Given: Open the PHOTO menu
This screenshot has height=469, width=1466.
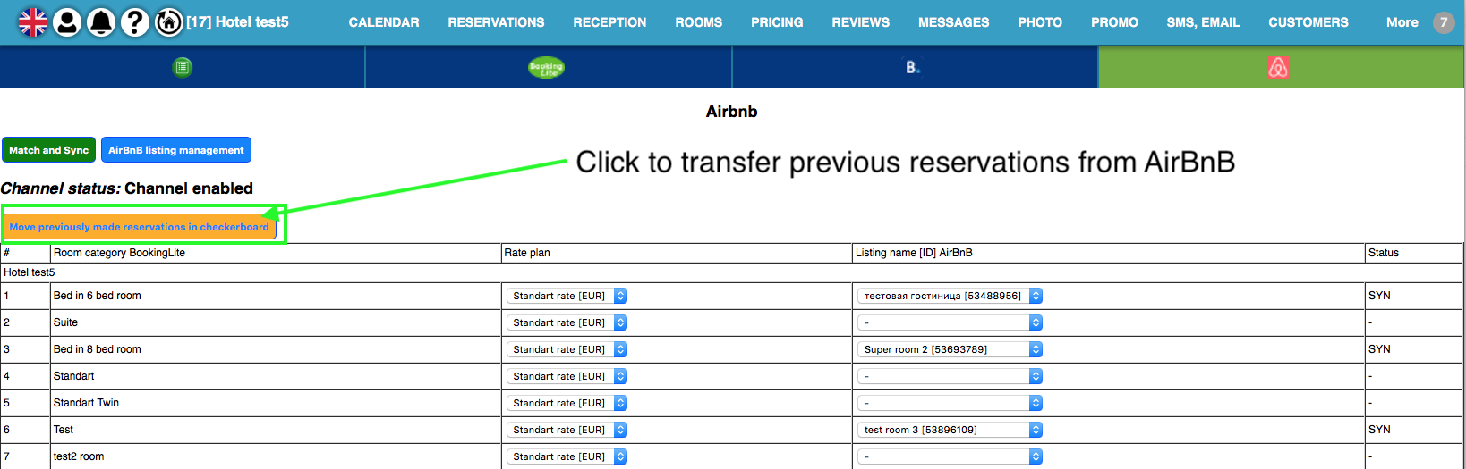Looking at the screenshot, I should point(1040,22).
